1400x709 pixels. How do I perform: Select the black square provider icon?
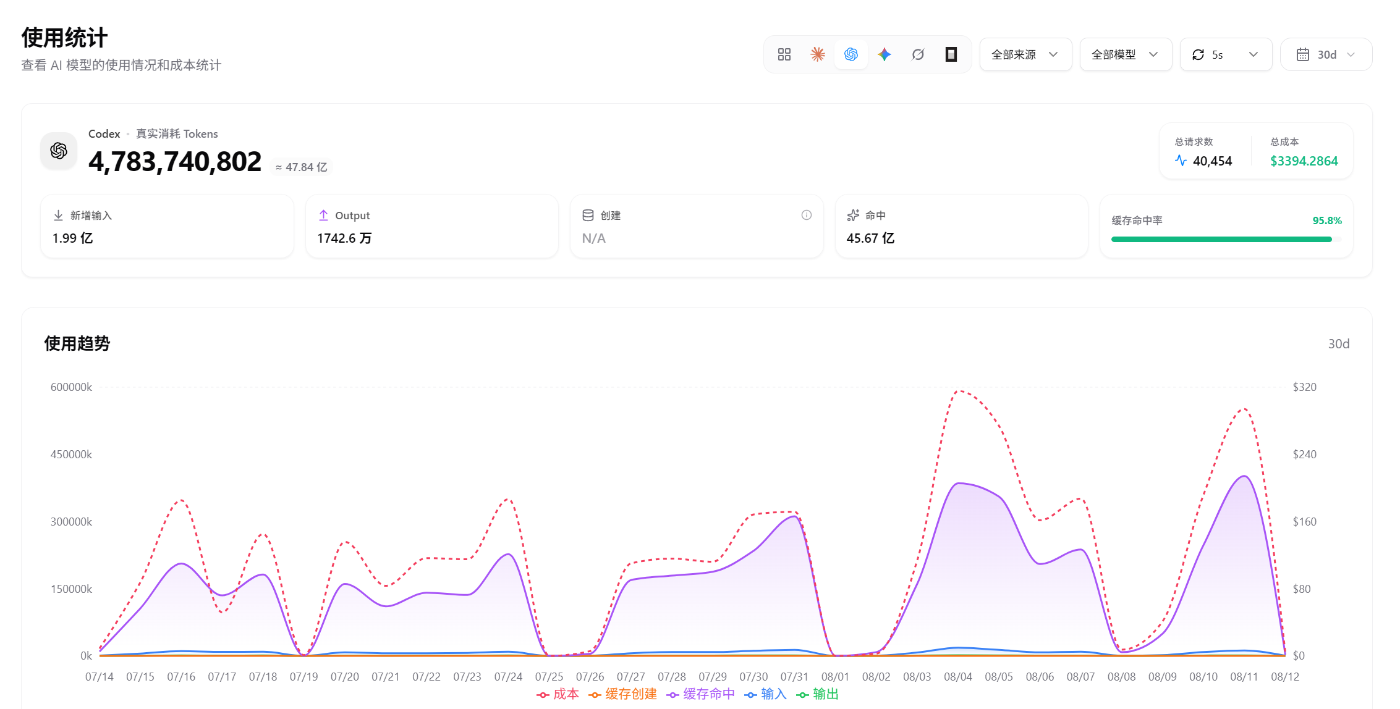(x=951, y=54)
